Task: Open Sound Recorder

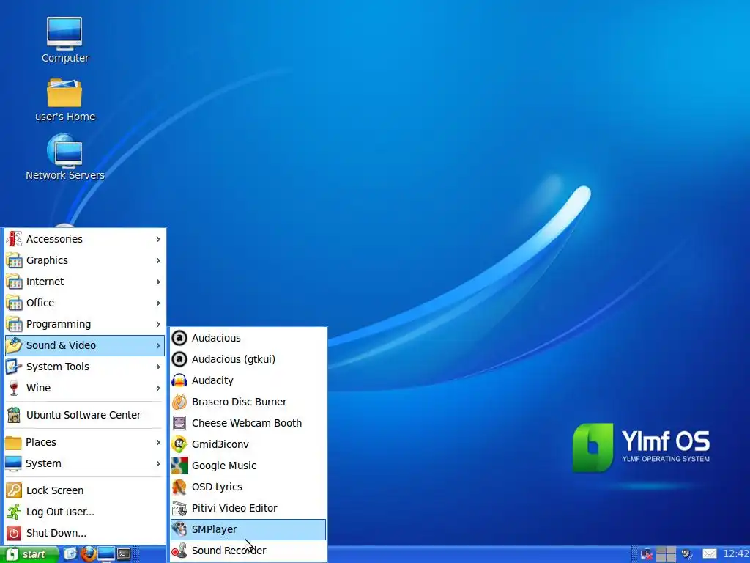Action: click(248, 551)
